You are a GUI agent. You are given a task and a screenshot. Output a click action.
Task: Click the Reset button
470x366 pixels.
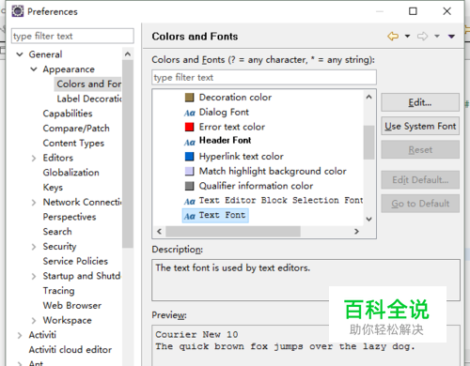click(420, 150)
